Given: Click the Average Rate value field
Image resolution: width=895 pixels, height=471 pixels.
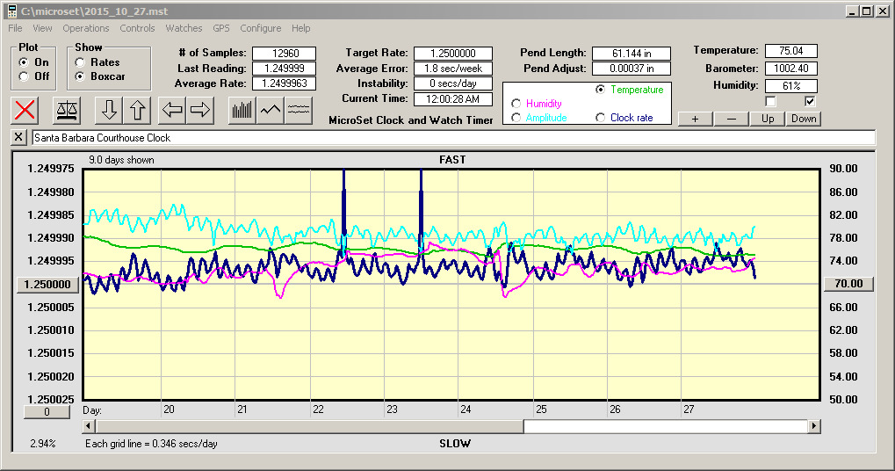Looking at the screenshot, I should [285, 83].
